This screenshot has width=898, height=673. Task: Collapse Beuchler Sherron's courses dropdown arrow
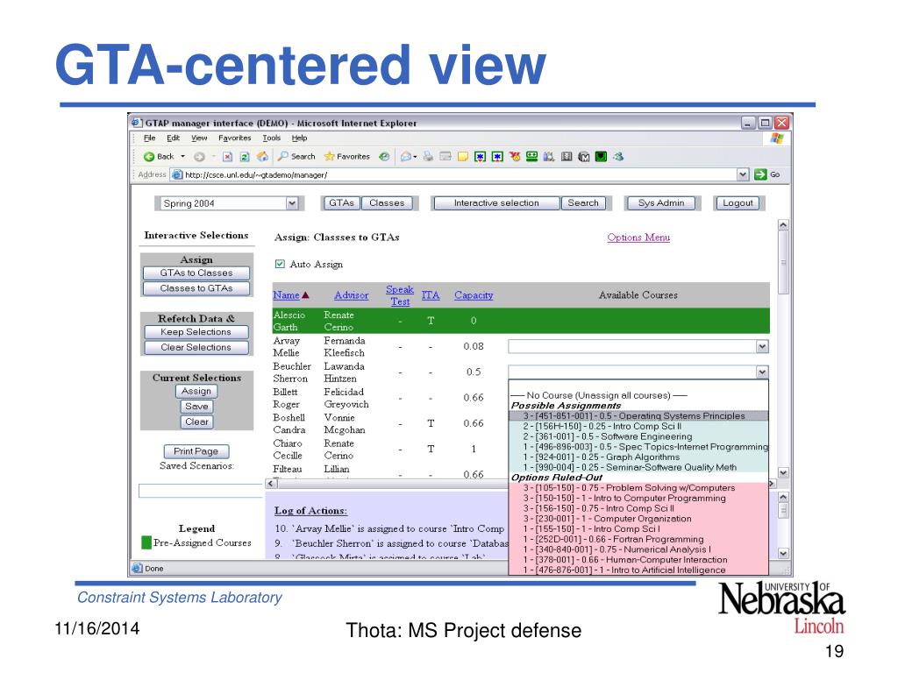(x=762, y=372)
